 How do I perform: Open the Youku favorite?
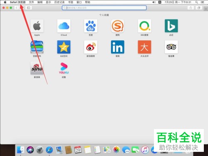point(64,68)
